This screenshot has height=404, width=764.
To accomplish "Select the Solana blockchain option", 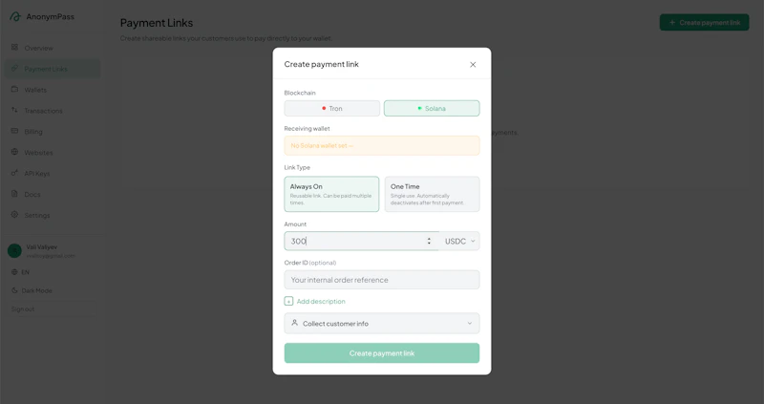I will tap(432, 108).
